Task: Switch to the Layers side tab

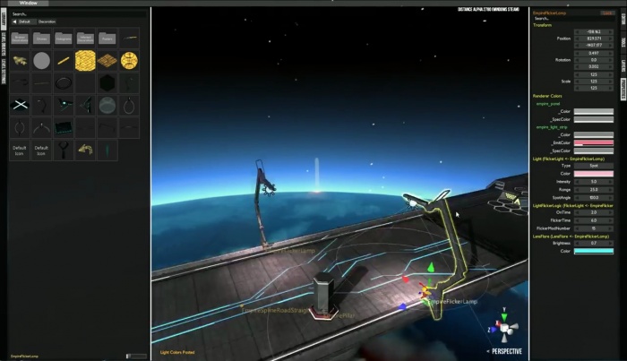Action: coord(623,65)
